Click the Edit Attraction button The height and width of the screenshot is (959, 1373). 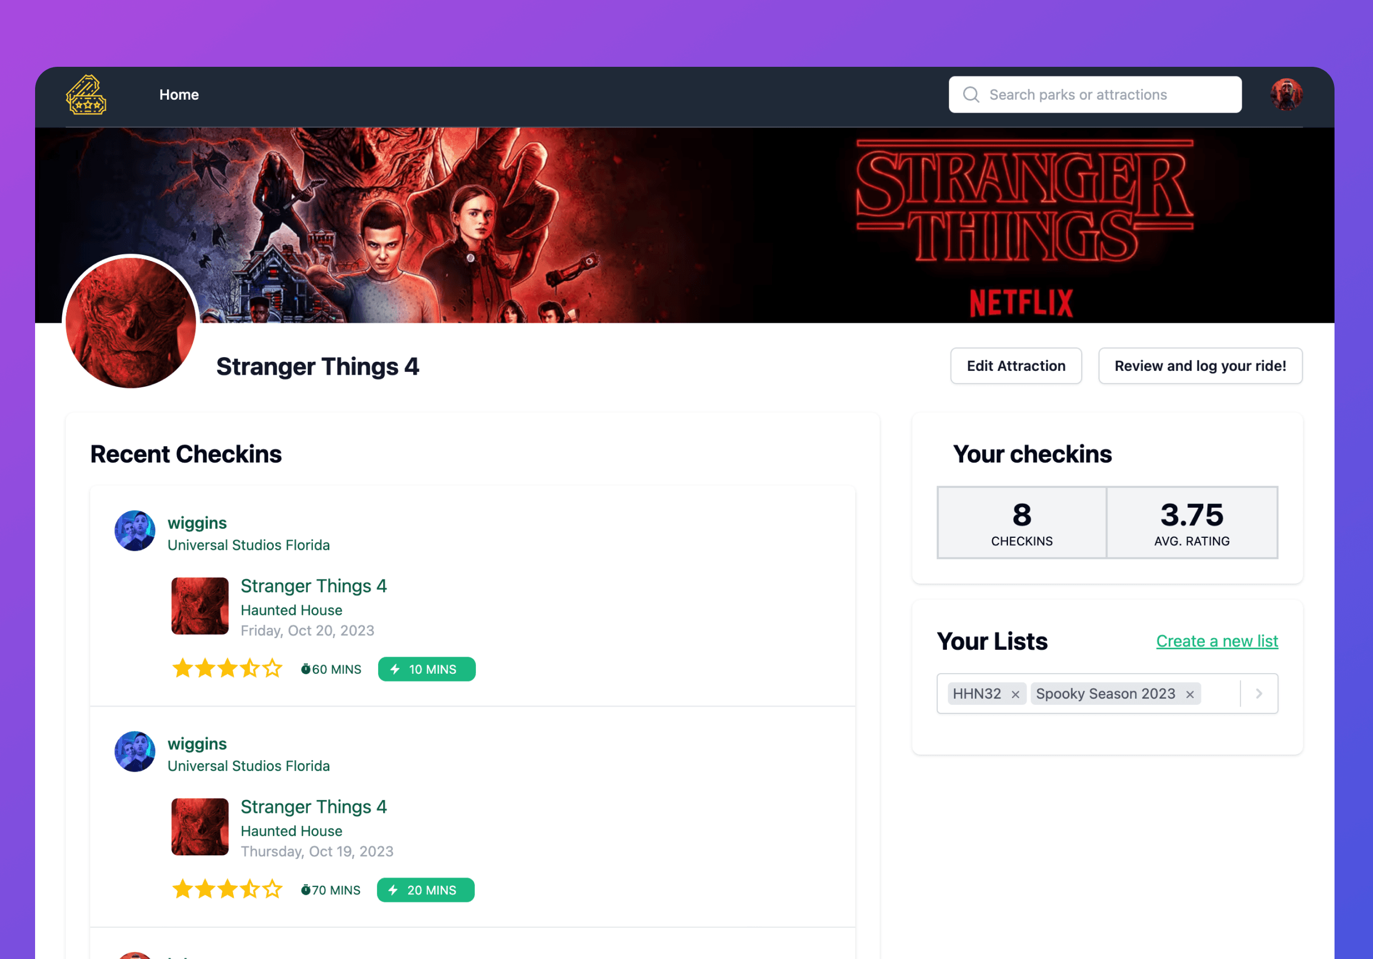1015,366
